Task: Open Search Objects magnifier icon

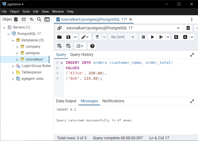Action: [x=39, y=19]
